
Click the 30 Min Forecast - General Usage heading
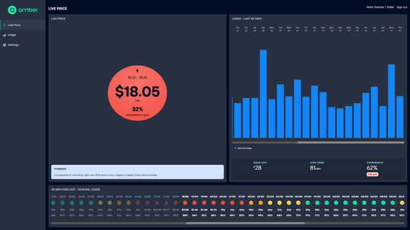(76, 190)
